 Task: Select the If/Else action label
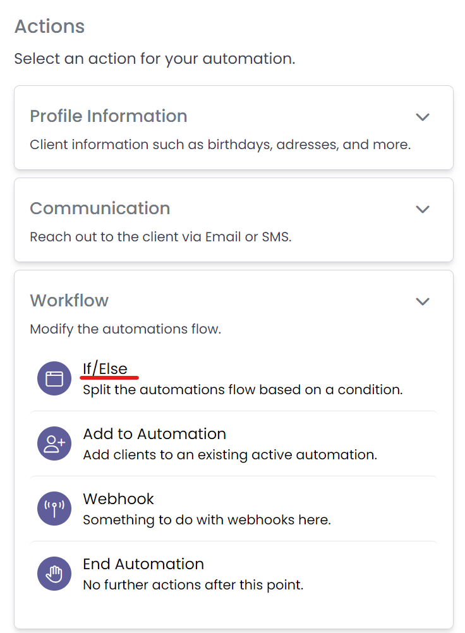click(105, 369)
